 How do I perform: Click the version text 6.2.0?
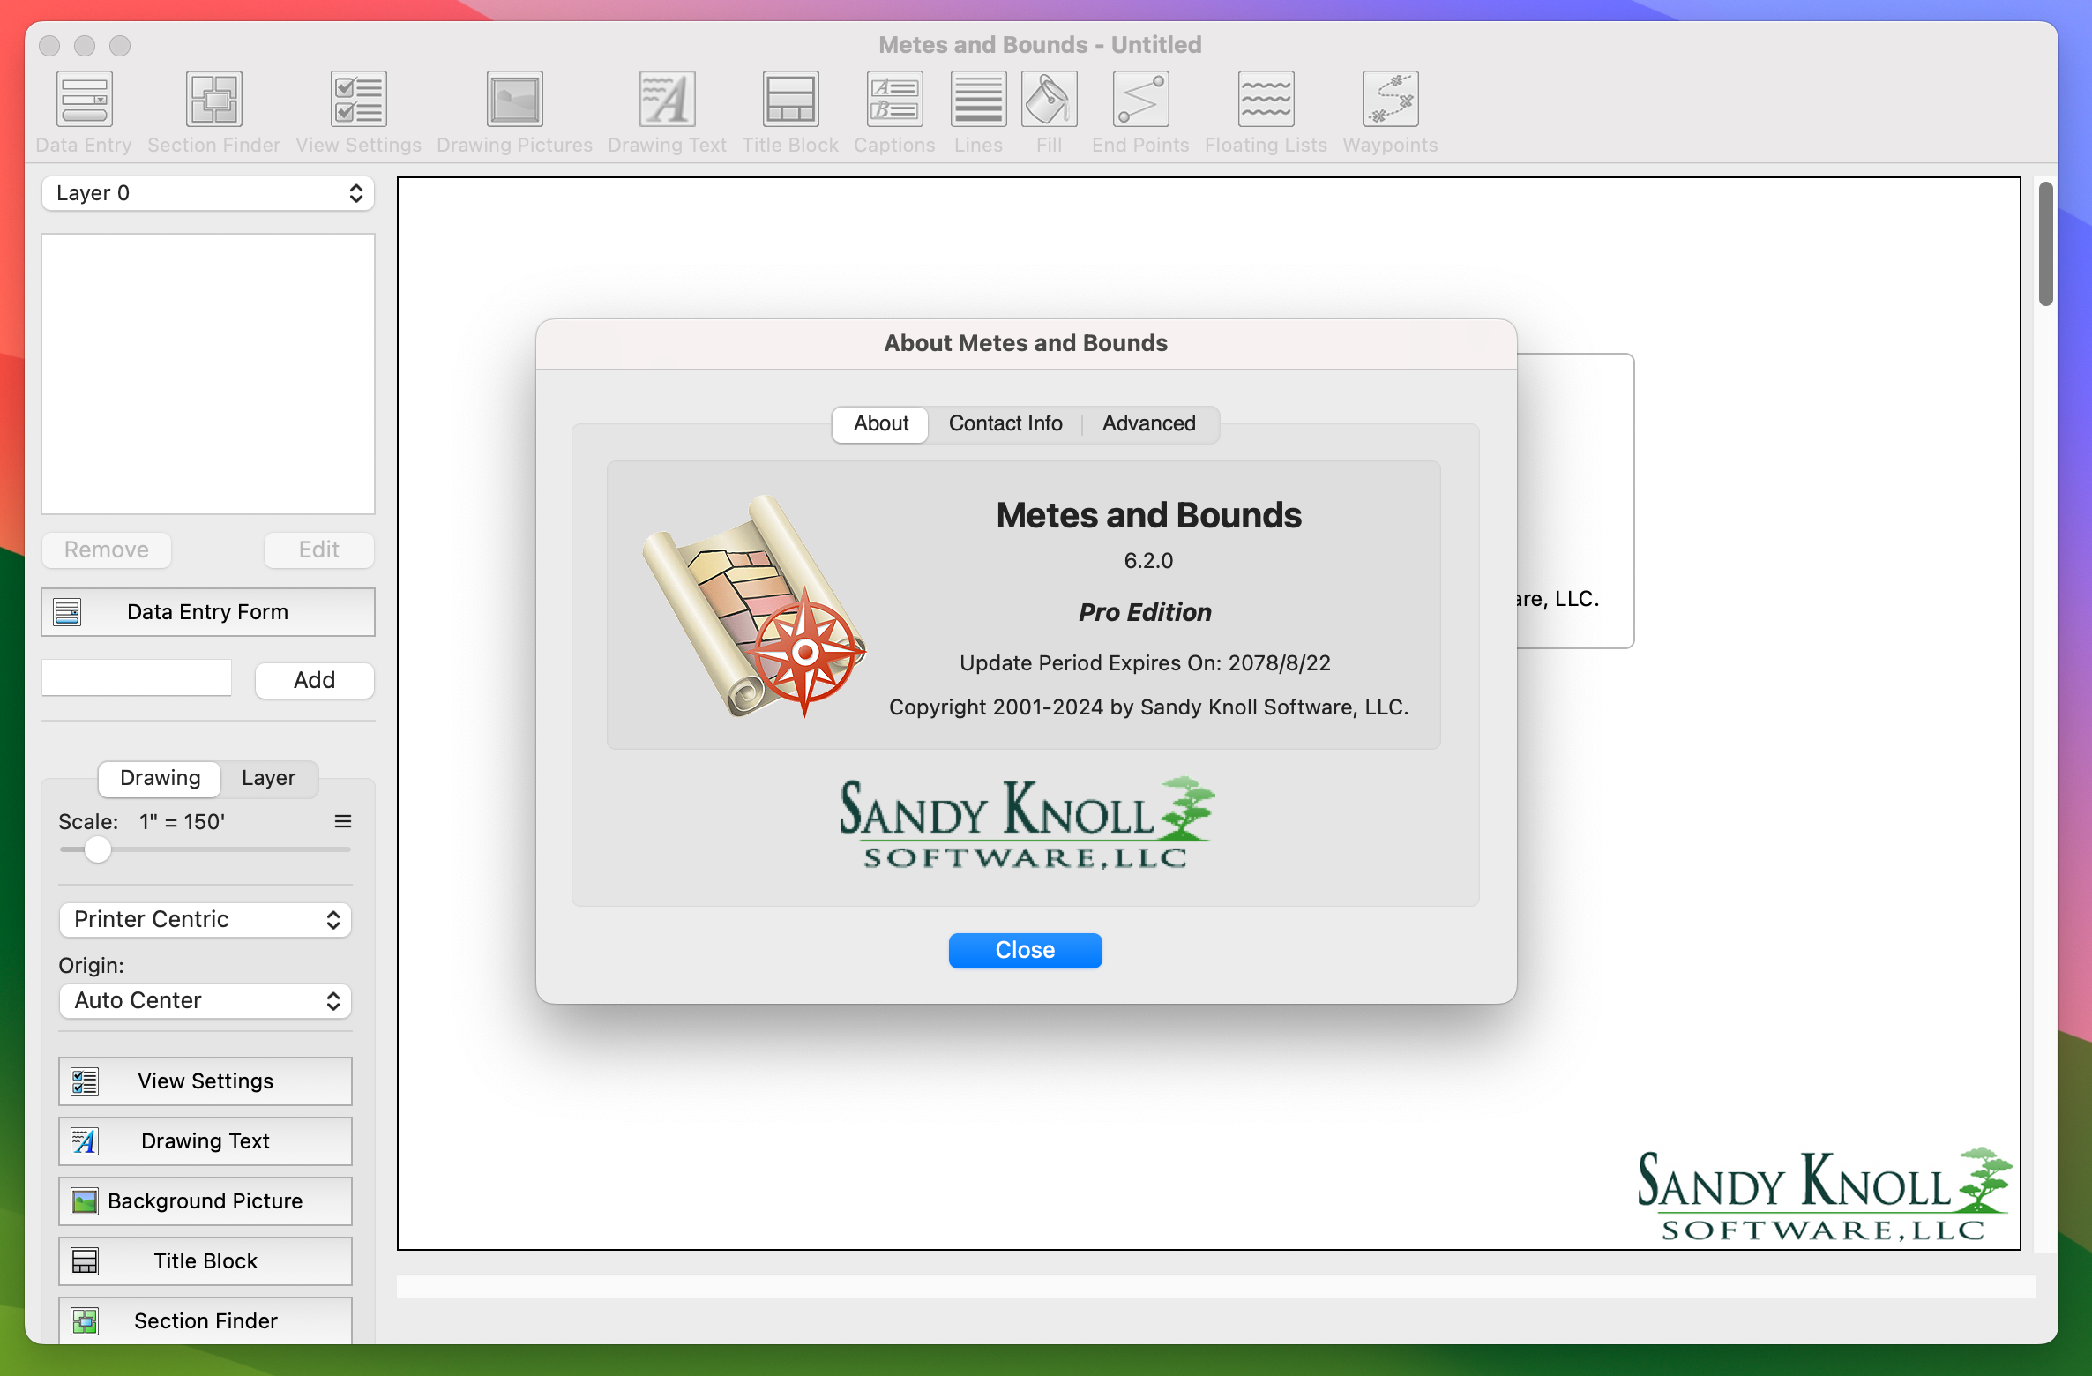(1148, 561)
